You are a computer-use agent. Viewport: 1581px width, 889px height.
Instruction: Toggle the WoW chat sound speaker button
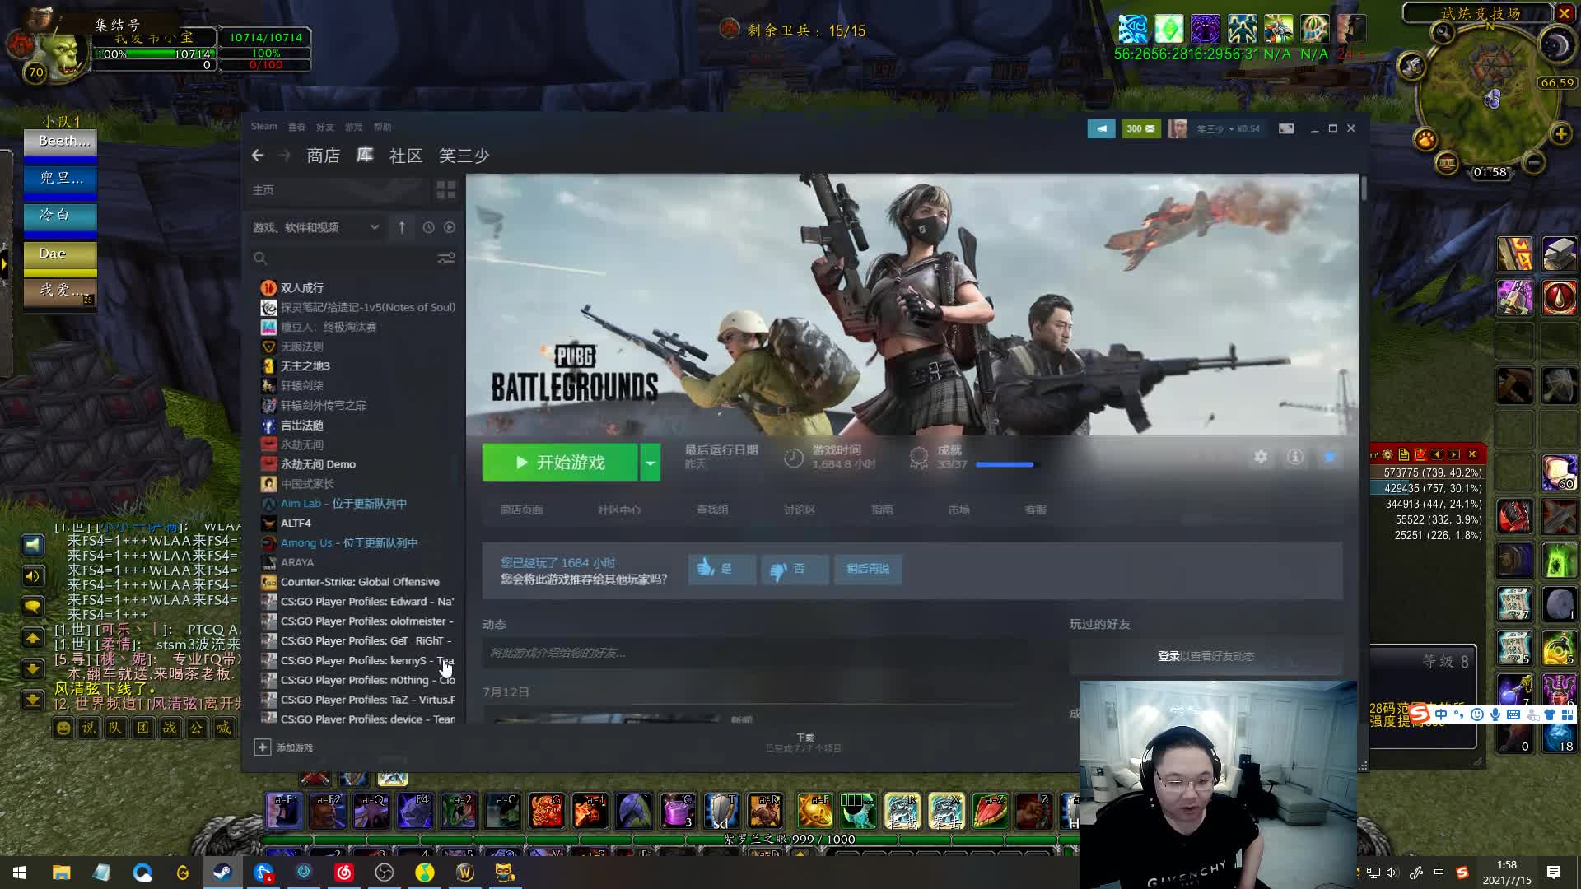click(33, 576)
